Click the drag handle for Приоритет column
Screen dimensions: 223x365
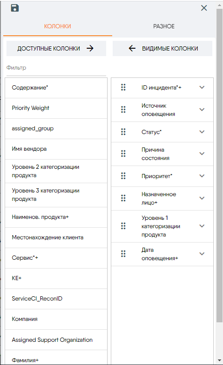[123, 176]
